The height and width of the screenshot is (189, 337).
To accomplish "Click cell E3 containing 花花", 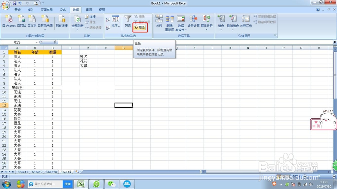I will (x=88, y=61).
